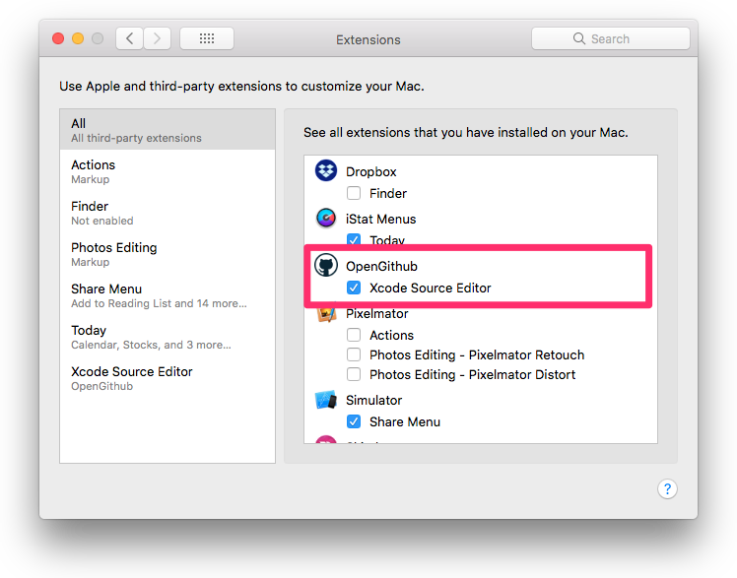Click the Simulator label in list
Screen dimensions: 737x578
pyautogui.click(x=373, y=400)
